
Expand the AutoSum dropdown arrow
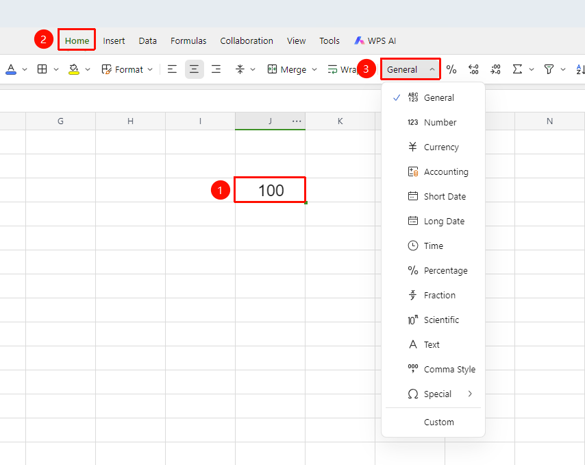[x=532, y=69]
